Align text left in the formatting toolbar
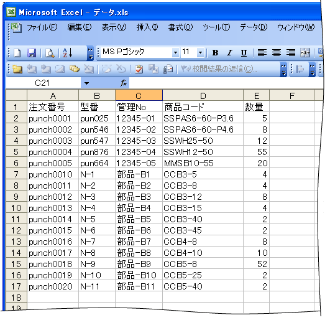 262,52
